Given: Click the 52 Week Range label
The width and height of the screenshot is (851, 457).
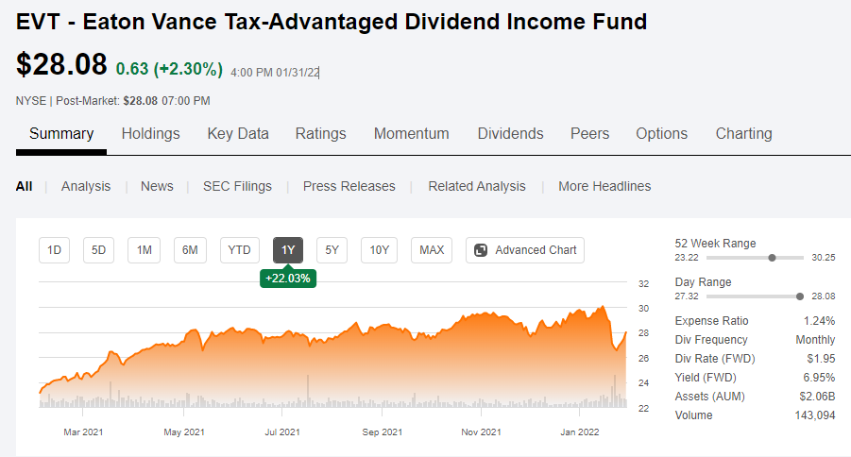Looking at the screenshot, I should click(x=715, y=244).
